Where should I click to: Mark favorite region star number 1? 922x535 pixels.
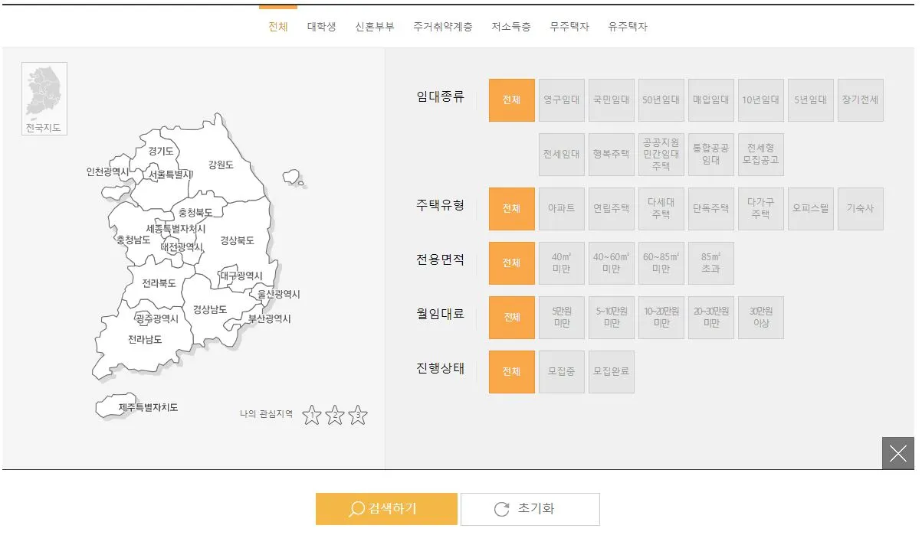click(x=312, y=416)
